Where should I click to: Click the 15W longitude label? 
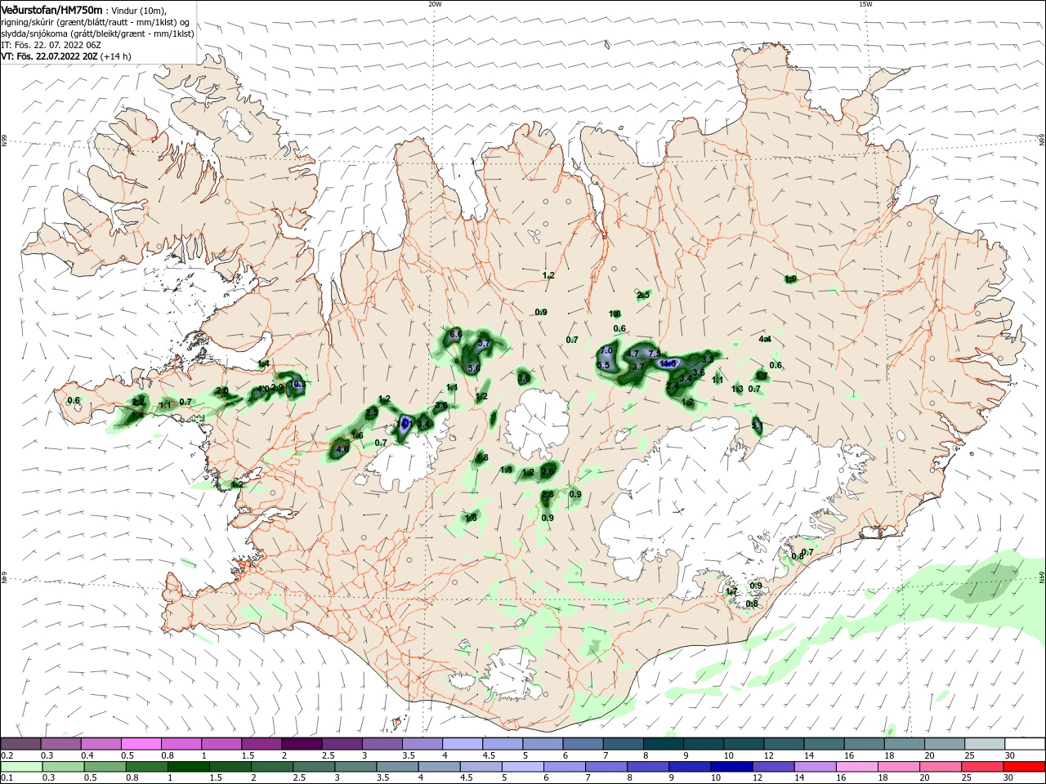[865, 4]
